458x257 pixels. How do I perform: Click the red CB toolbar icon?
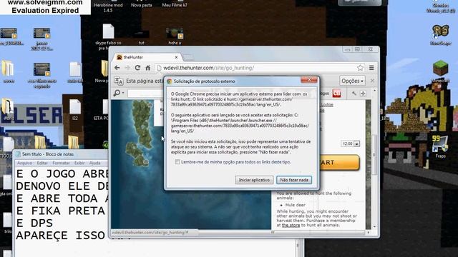point(336,94)
